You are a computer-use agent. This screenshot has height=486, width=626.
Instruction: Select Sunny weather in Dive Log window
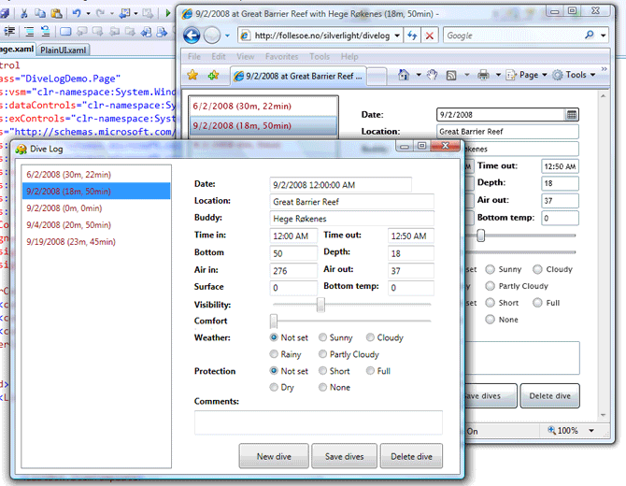coord(322,337)
